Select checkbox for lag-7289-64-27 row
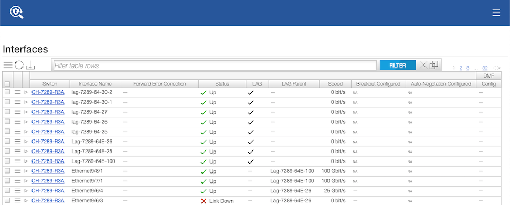Image resolution: width=510 pixels, height=205 pixels. pos(7,112)
